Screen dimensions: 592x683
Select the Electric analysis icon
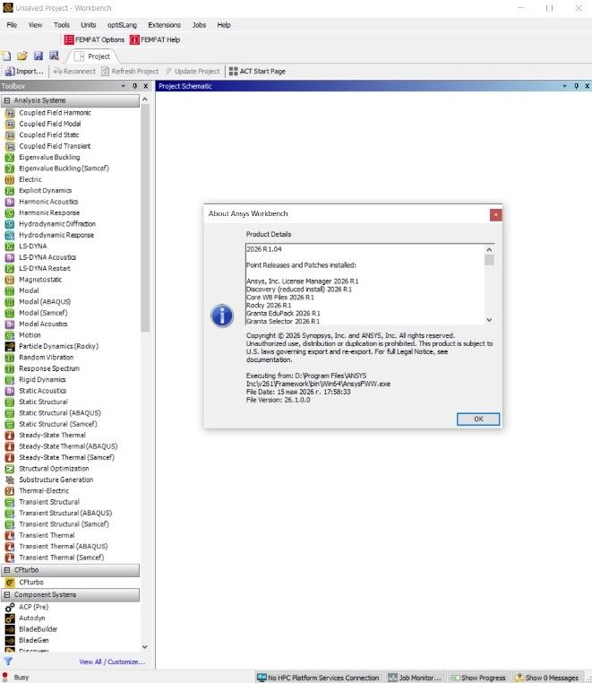[x=10, y=179]
